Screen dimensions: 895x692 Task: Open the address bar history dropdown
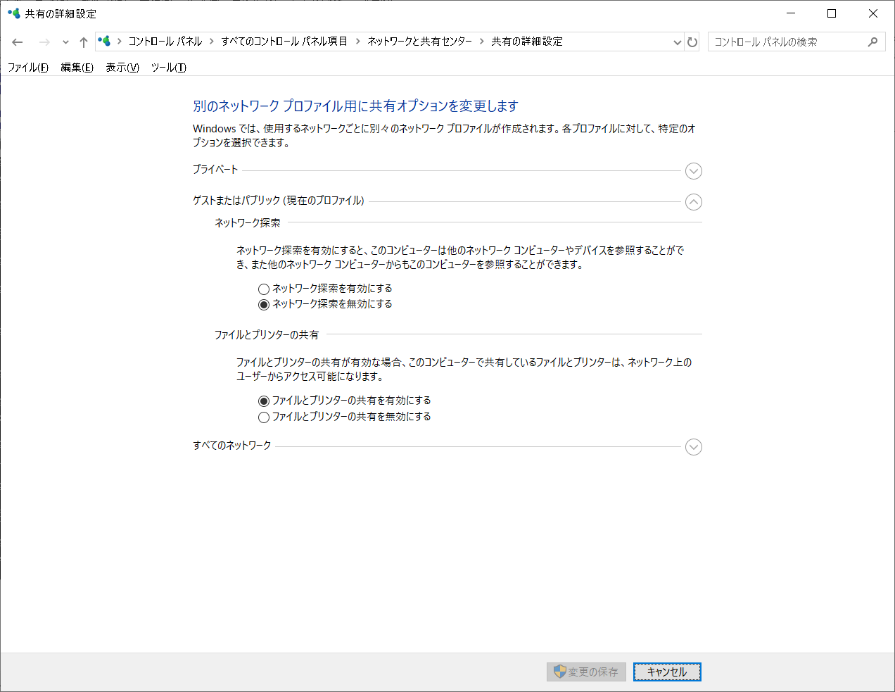pyautogui.click(x=677, y=42)
